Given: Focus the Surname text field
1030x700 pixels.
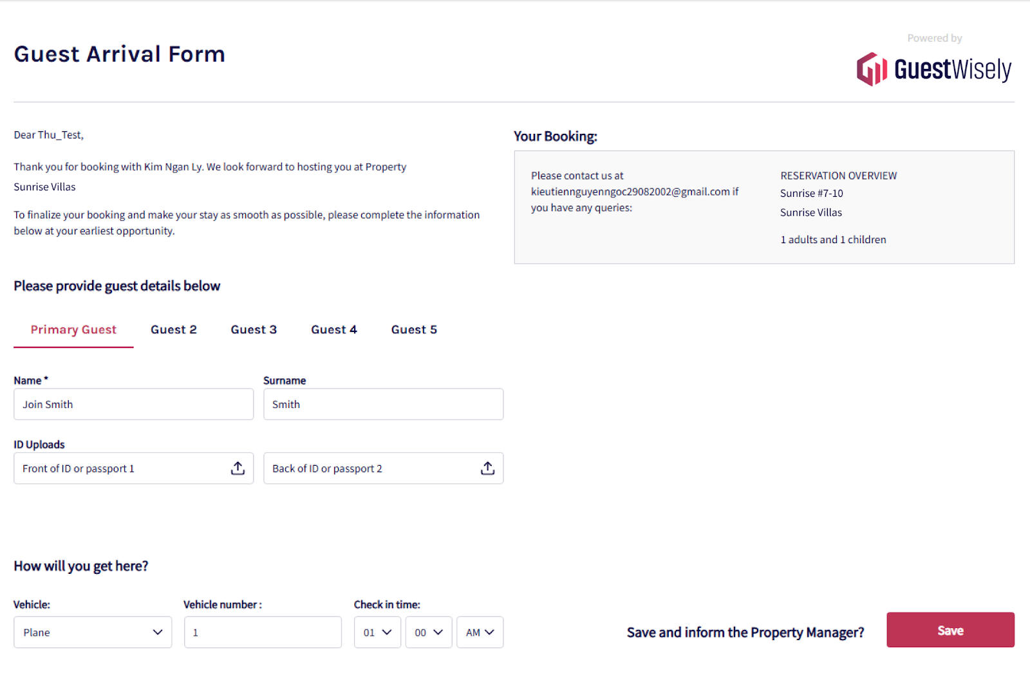Looking at the screenshot, I should pyautogui.click(x=383, y=404).
